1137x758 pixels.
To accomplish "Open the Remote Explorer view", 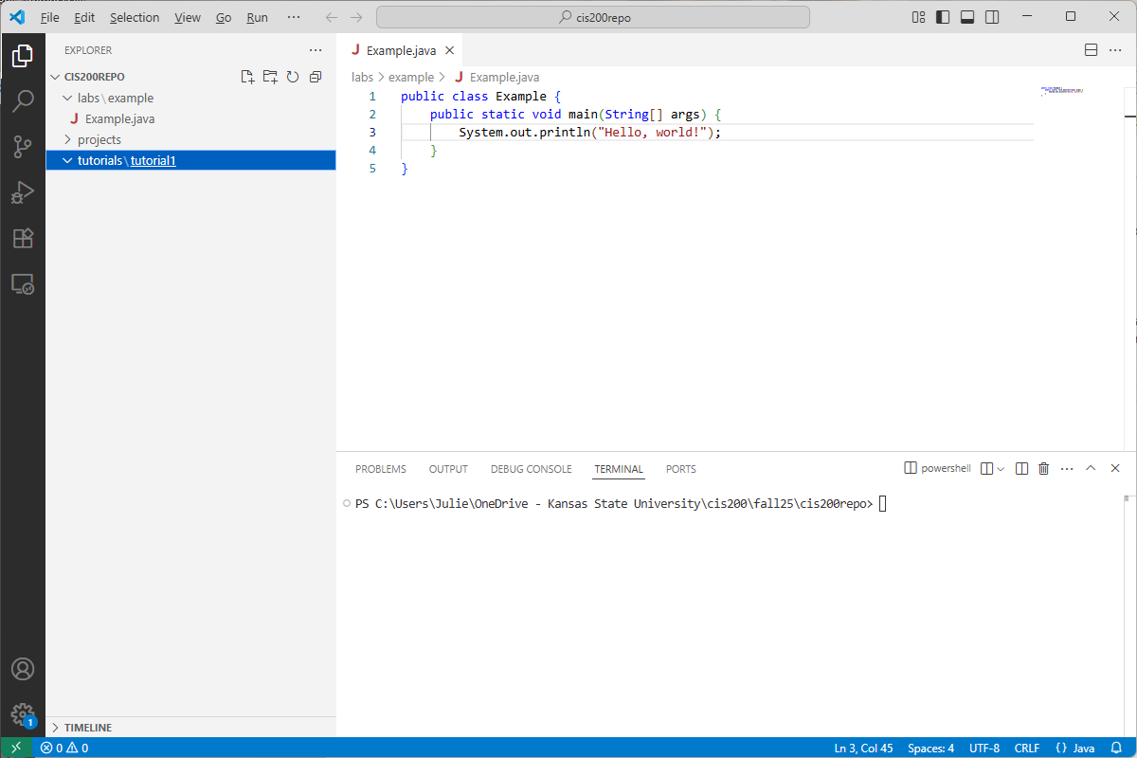I will pyautogui.click(x=23, y=283).
